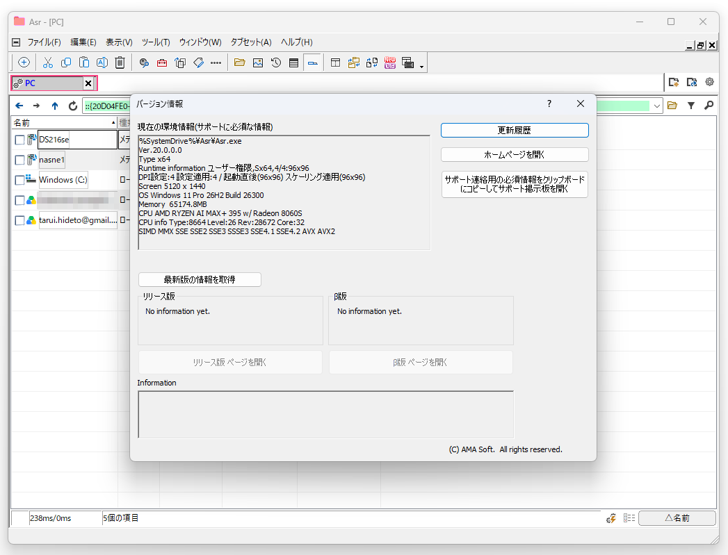Close the バージョン情報 dialog
Image resolution: width=728 pixels, height=555 pixels.
(581, 103)
